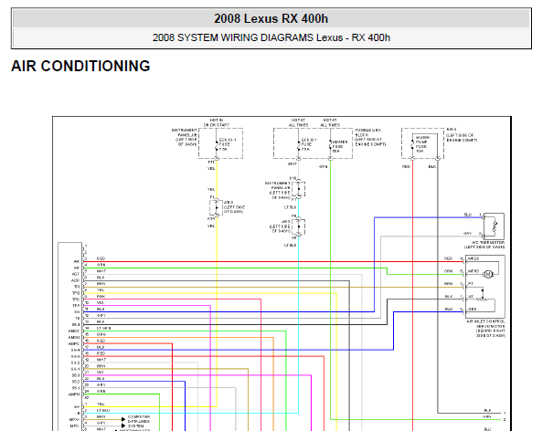Image resolution: width=553 pixels, height=431 pixels.
Task: Click the "COMPUTER DATA LINES SYSTEM" label
Action: point(139,421)
